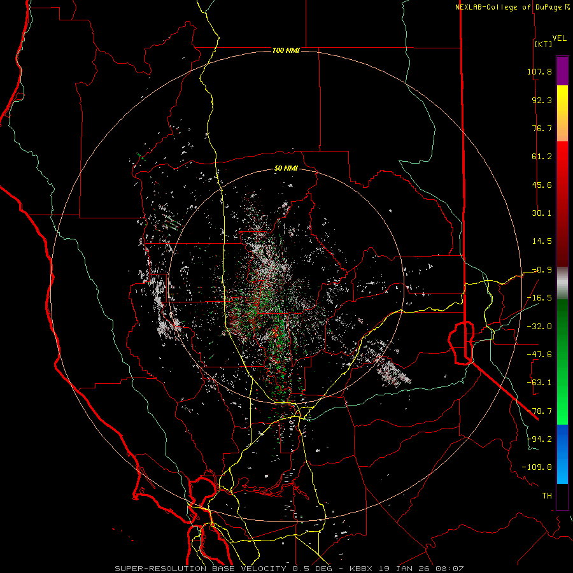Viewport: 573px width, 573px height.
Task: Select the -32.0 knot scale value
Action: point(539,327)
